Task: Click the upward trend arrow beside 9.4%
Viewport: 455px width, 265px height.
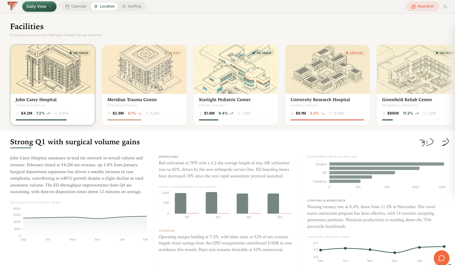Action: pyautogui.click(x=232, y=114)
